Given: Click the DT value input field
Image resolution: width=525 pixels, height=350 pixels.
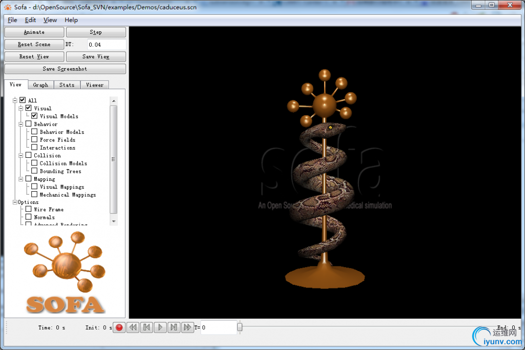Looking at the screenshot, I should pyautogui.click(x=107, y=45).
